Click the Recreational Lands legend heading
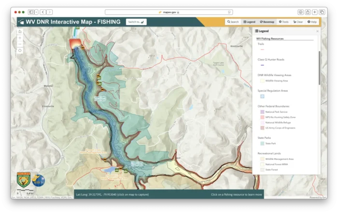This screenshot has height=213, width=338. coord(269,153)
